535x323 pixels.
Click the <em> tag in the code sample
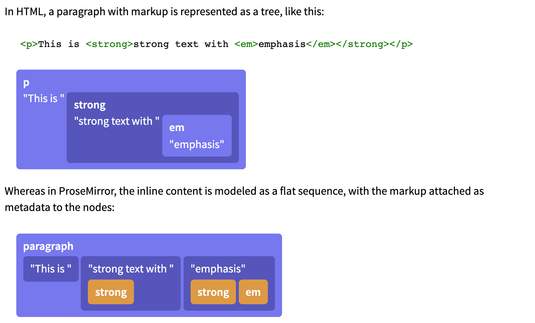(246, 44)
